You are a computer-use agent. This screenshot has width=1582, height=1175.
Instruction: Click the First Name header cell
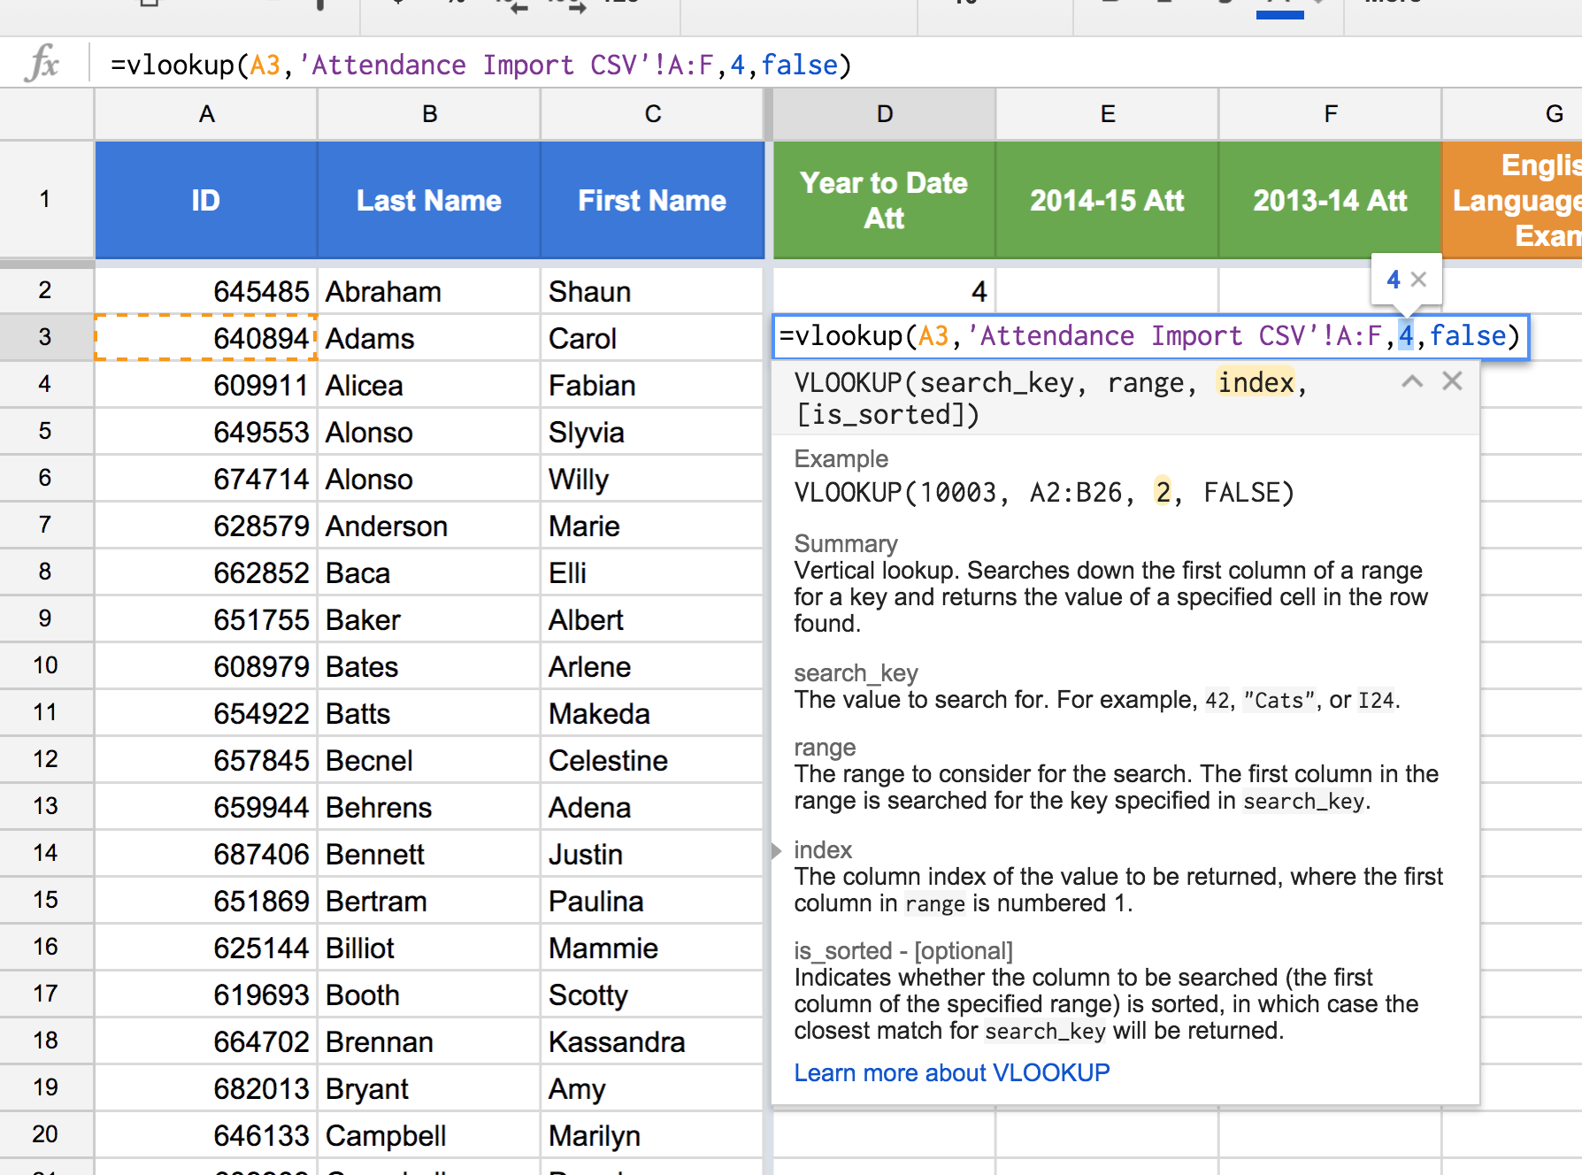(652, 200)
